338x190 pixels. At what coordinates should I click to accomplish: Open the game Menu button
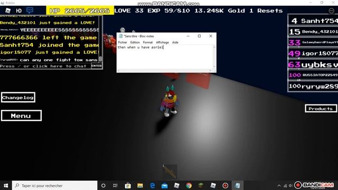(21, 116)
